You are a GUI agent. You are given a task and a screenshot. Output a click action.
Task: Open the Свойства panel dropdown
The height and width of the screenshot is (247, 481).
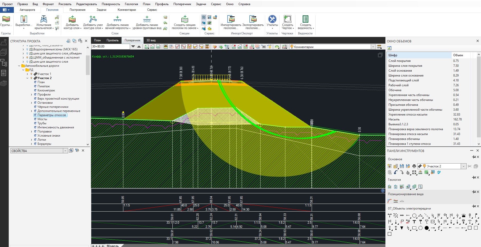[65, 151]
